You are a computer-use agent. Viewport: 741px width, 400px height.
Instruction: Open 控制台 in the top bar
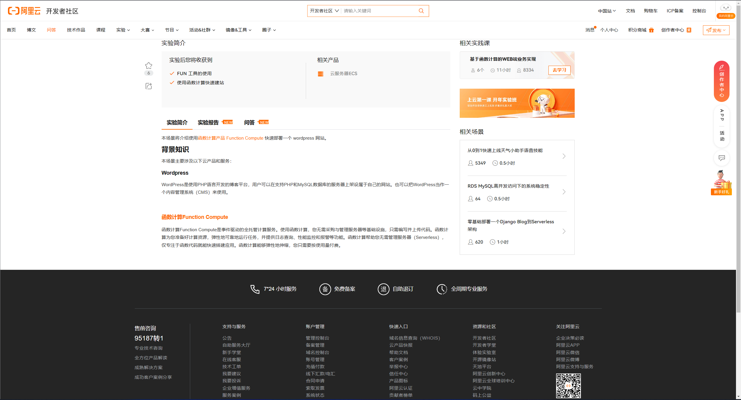pyautogui.click(x=699, y=11)
